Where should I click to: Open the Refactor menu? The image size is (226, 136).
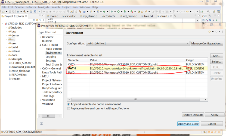[x=31, y=7]
